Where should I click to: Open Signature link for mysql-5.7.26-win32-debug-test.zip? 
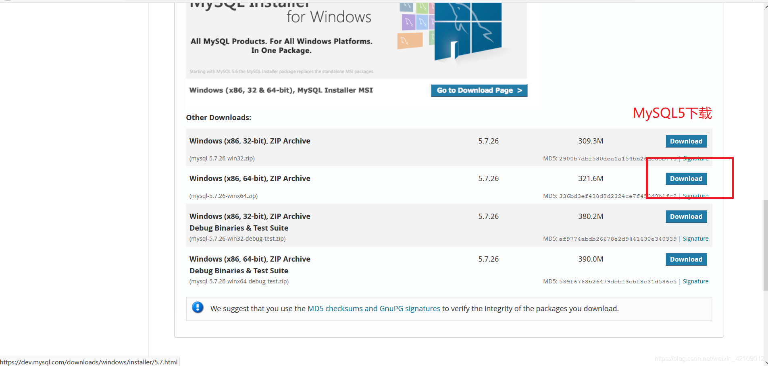point(695,239)
